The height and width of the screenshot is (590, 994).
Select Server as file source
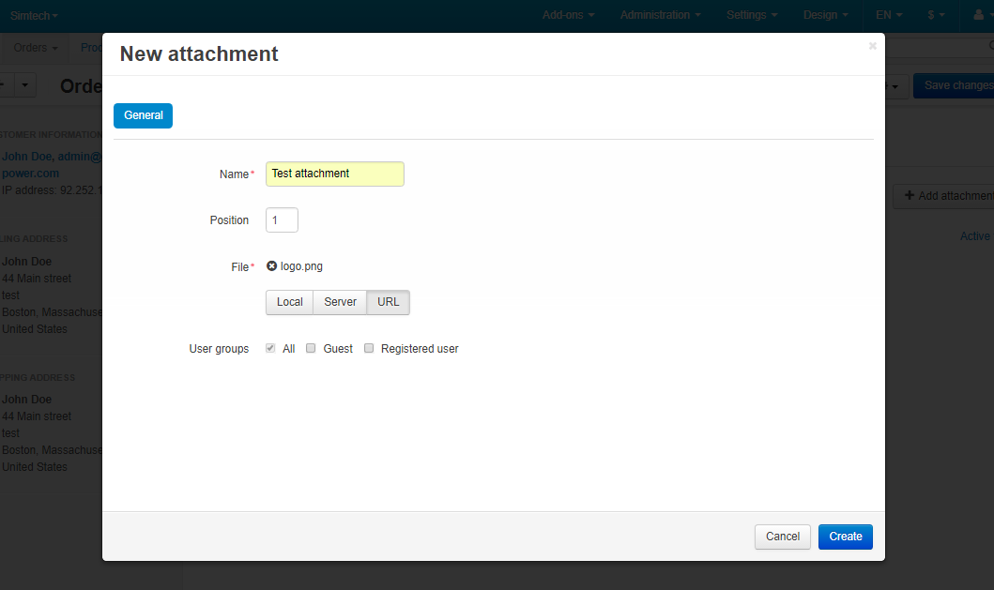[340, 302]
